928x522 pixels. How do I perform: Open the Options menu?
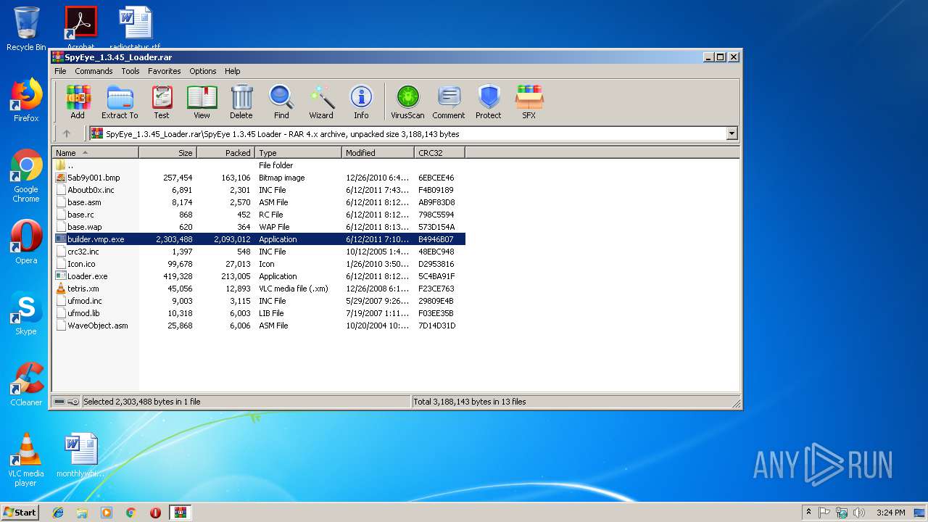click(x=203, y=71)
